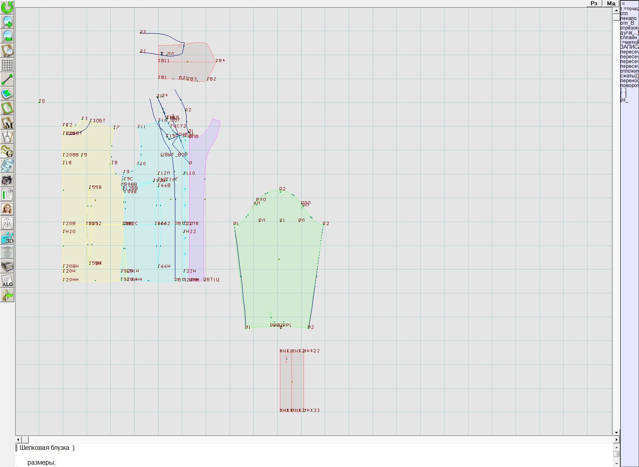Viewport: 639px width, 467px height.
Task: Open the ALG algorithm document icon
Action: pyautogui.click(x=7, y=281)
